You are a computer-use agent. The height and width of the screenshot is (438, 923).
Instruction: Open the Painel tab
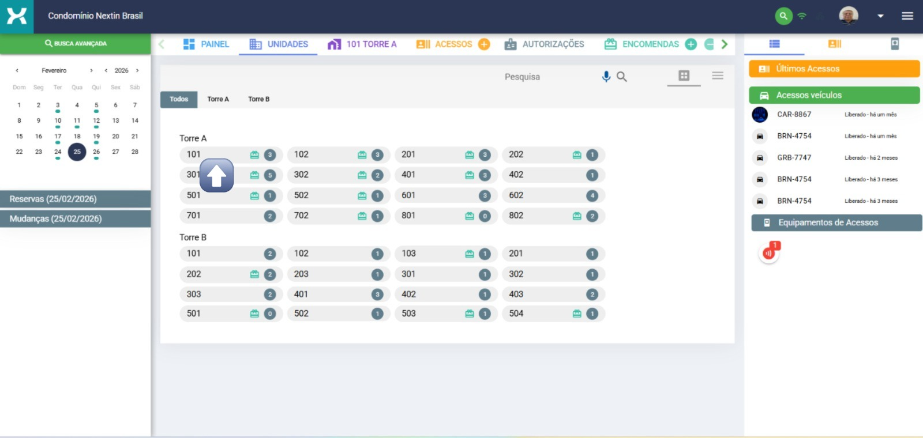(206, 44)
